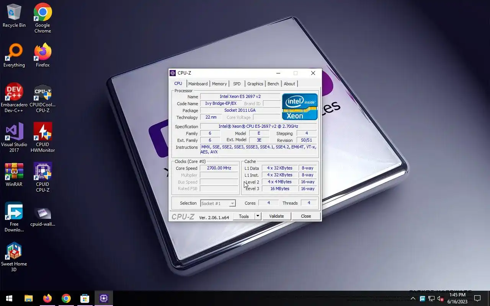Select the CPUIDCool CPU-Z desktop shortcut
490x306 pixels.
tap(43, 98)
